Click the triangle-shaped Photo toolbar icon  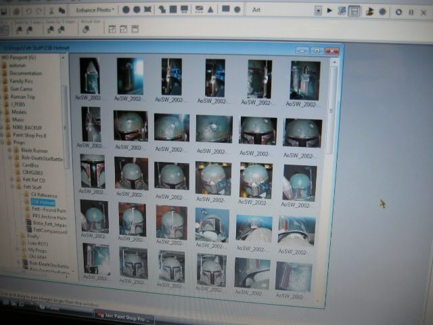(x=210, y=9)
